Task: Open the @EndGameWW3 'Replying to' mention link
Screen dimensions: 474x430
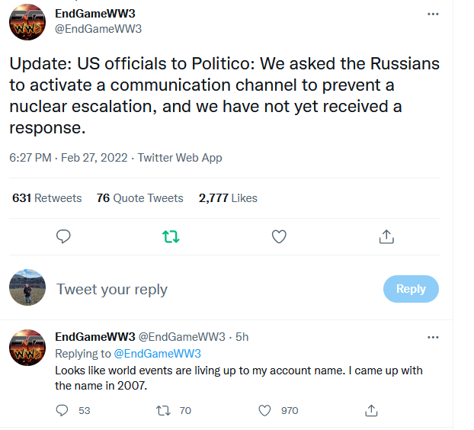Action: pyautogui.click(x=157, y=354)
